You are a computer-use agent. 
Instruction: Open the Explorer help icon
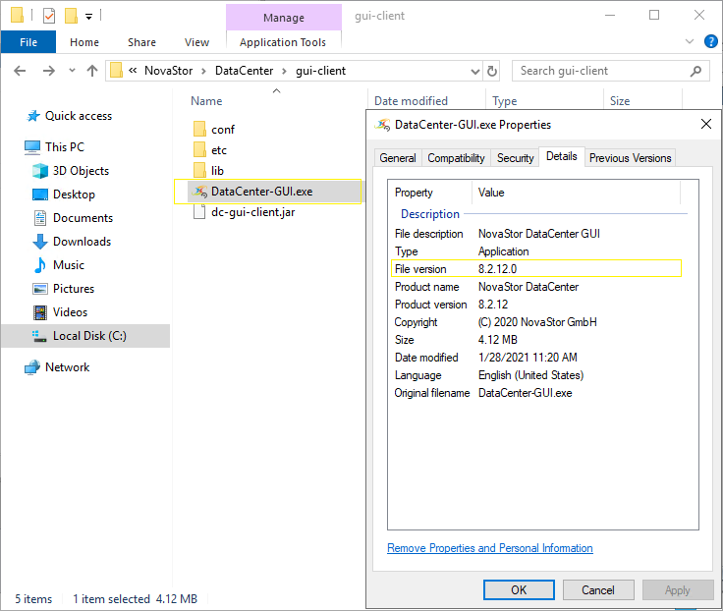pyautogui.click(x=710, y=41)
